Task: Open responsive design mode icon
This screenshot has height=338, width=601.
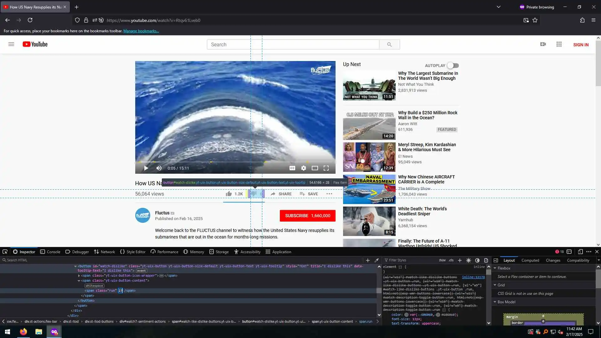Action: [580, 252]
